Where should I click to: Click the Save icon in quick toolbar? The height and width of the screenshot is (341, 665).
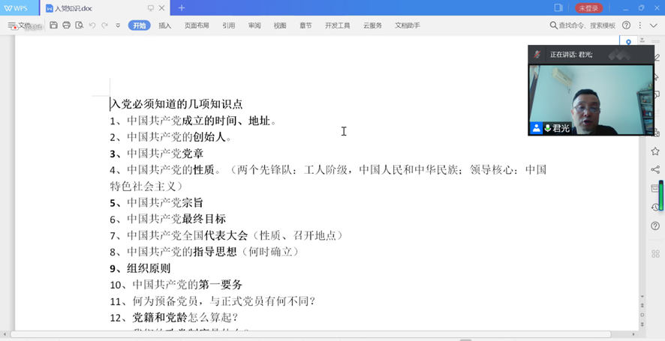(54, 25)
